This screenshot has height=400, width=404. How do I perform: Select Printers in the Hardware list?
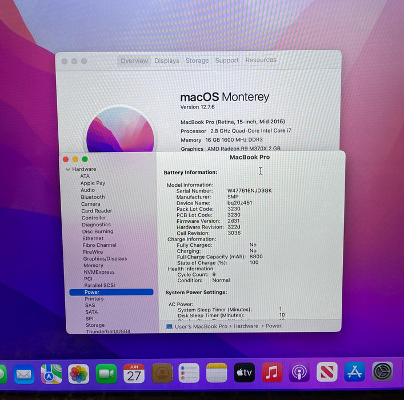click(94, 299)
